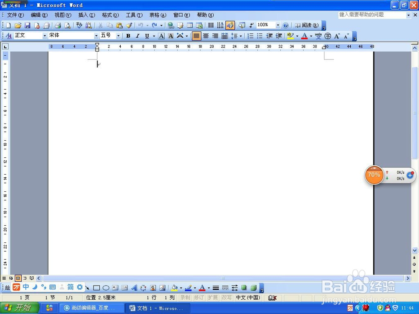Switch to 高级编辑器_百度 taskbar window

[92, 308]
